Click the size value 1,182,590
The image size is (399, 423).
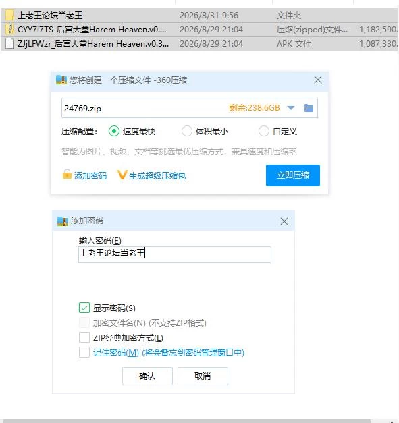(x=379, y=30)
